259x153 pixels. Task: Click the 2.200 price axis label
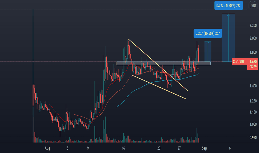(x=253, y=26)
